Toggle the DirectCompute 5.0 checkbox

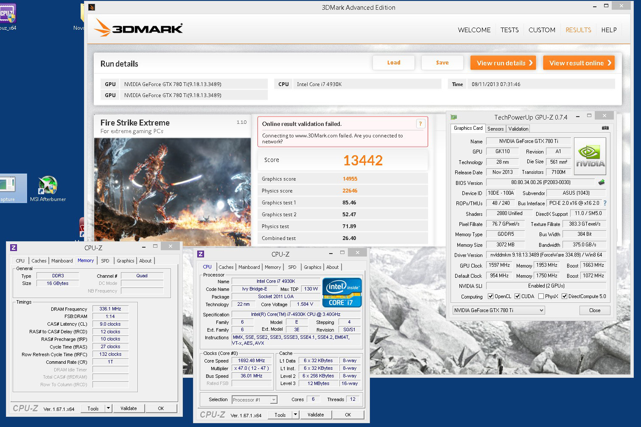click(x=565, y=296)
